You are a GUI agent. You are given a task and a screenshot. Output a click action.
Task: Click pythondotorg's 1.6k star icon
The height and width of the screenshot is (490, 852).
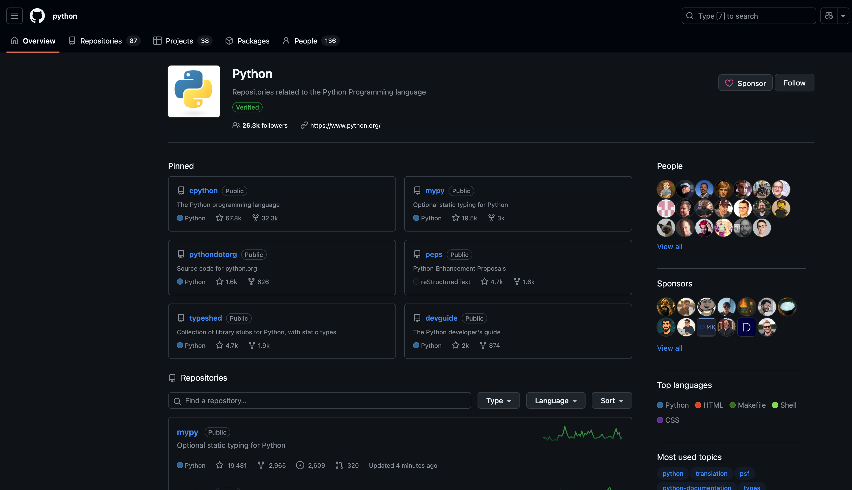(220, 281)
